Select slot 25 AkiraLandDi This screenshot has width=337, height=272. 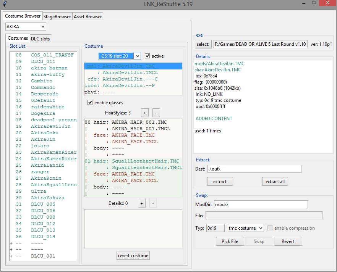click(43, 165)
